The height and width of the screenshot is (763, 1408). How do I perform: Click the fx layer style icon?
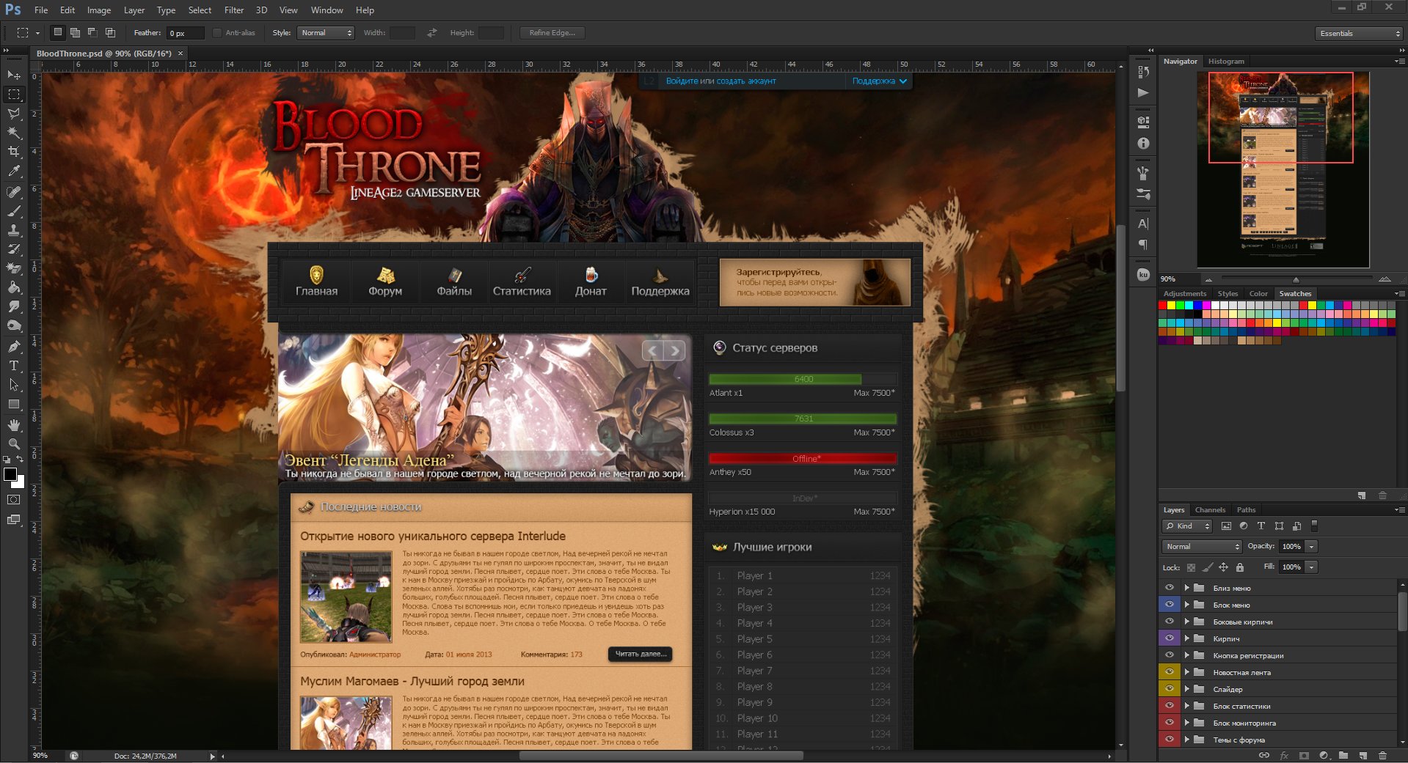[x=1284, y=755]
